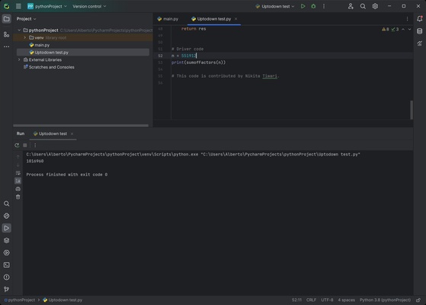Screen dimensions: 426x305
Task: Rerun Uptodown test with rerun icon
Action: coord(17,146)
